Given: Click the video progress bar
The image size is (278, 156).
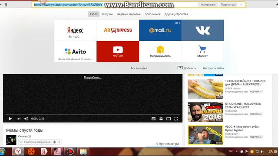Looking at the screenshot, I should [93, 114].
